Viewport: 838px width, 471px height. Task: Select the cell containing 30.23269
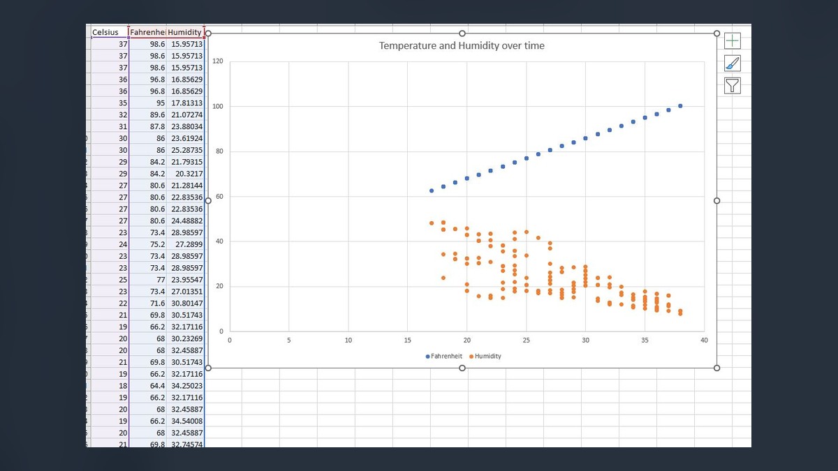(185, 339)
